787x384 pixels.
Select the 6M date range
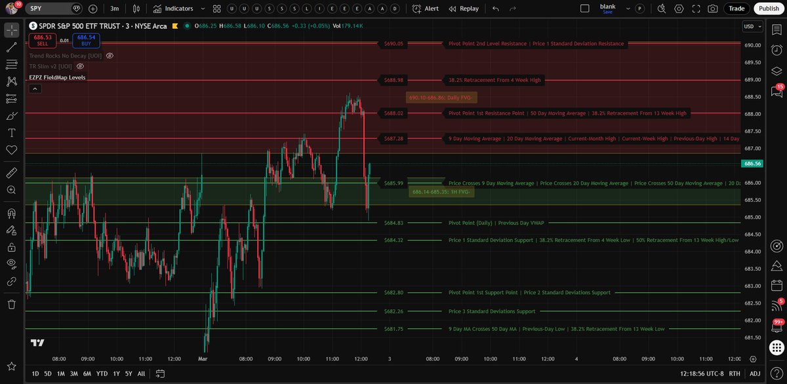[x=87, y=374]
